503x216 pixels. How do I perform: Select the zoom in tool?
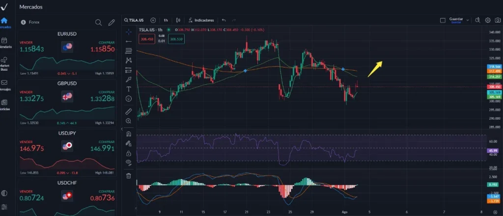129,121
